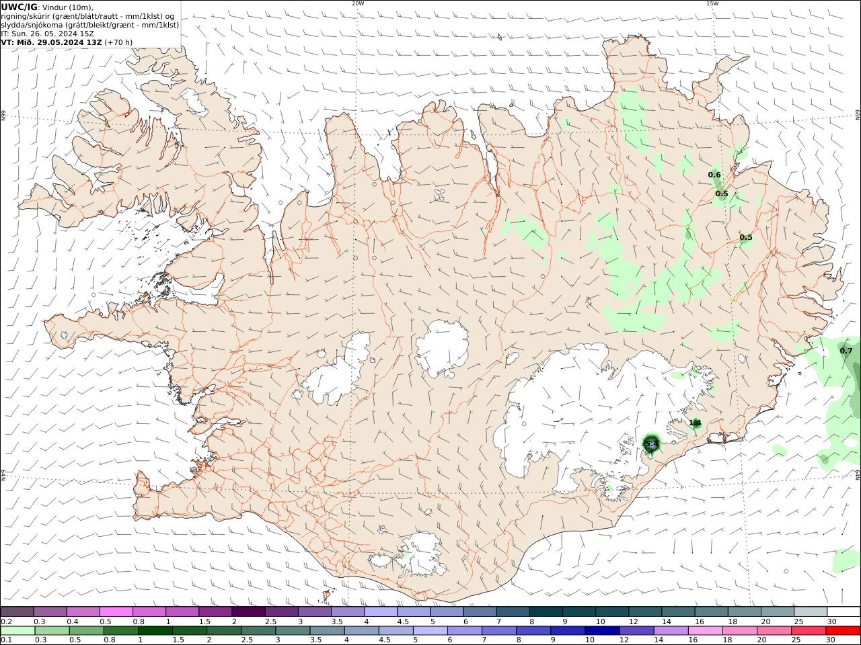Screen dimensions: 861x645
Task: Select darkest green lower swatch starting at 1
Action: [155, 631]
